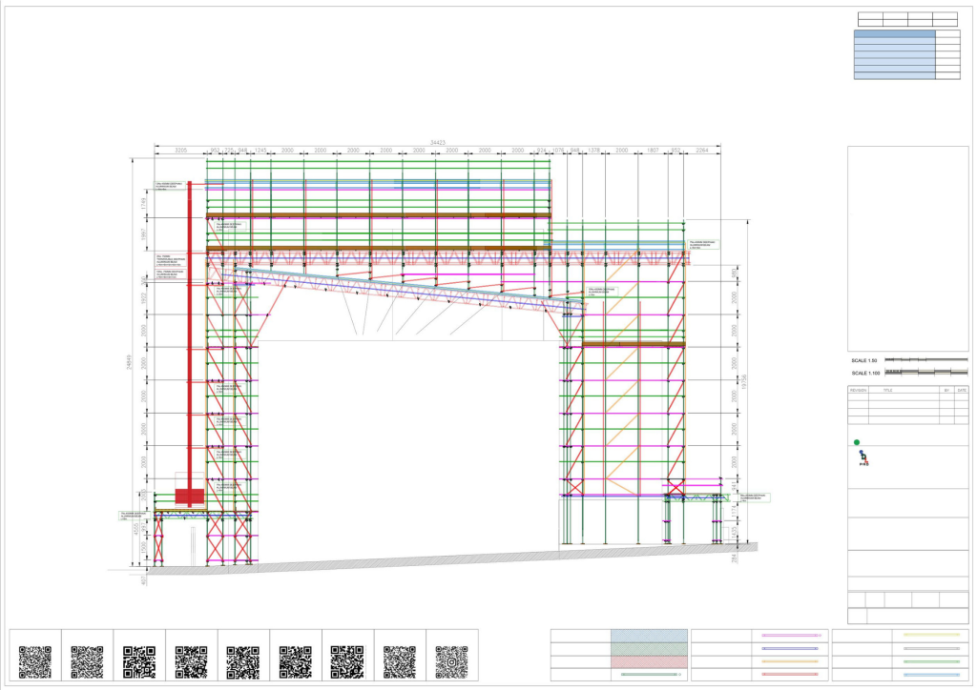Click the first QR code in the bottom strip
The height and width of the screenshot is (690, 977).
(x=35, y=661)
